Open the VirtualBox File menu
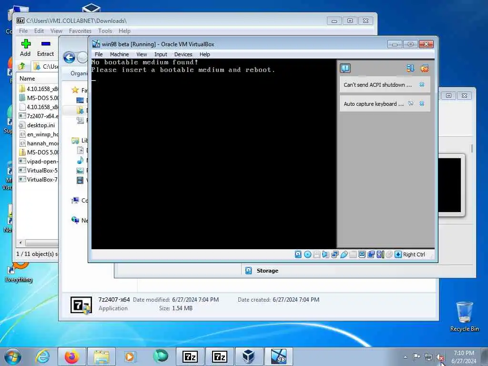Screen dimensions: 488x366 (x=99, y=54)
